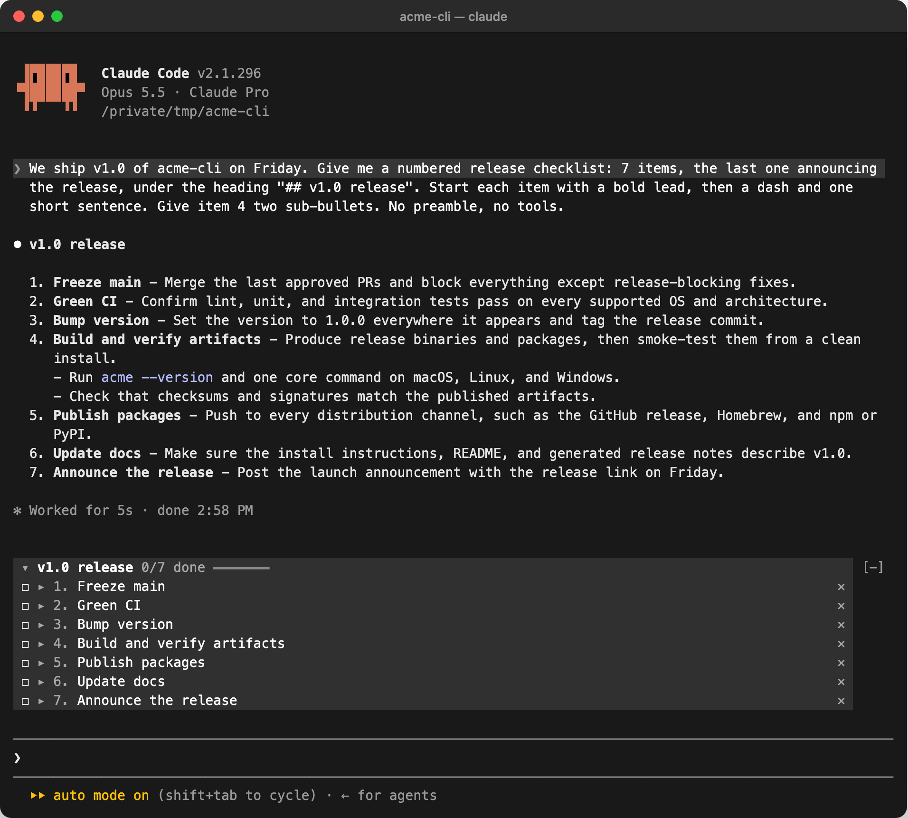
Task: Remove the Update docs item with its x
Action: 841,682
